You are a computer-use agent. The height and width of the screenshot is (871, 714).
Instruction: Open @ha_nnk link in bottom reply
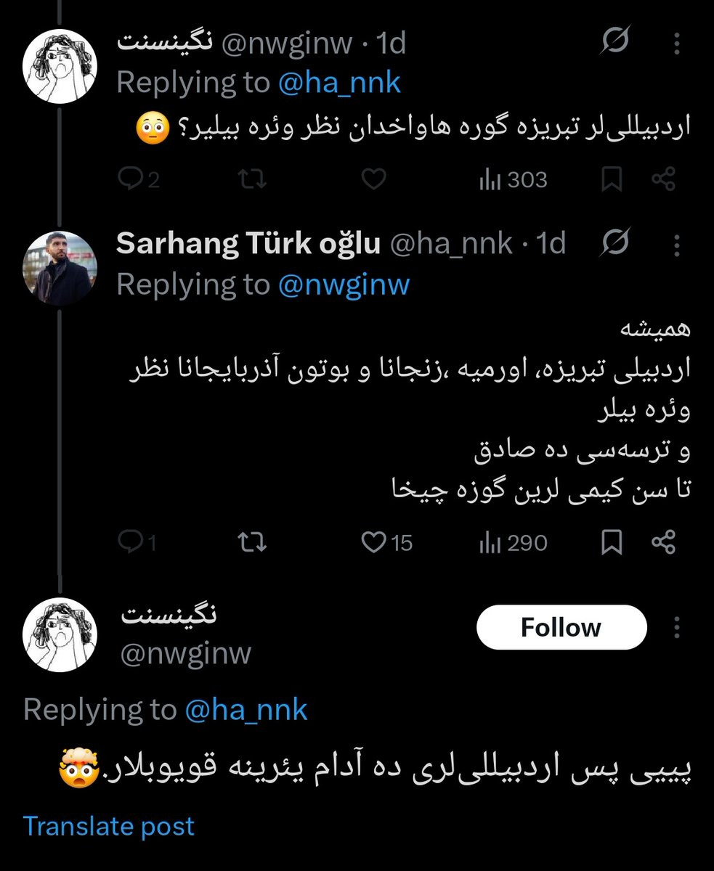pos(247,709)
